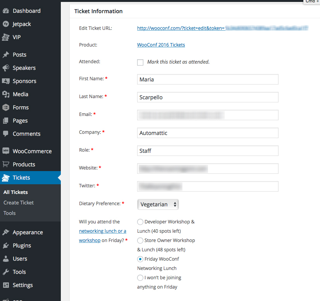The image size is (320, 301).
Task: Click the Users person icon
Action: [x=6, y=259]
